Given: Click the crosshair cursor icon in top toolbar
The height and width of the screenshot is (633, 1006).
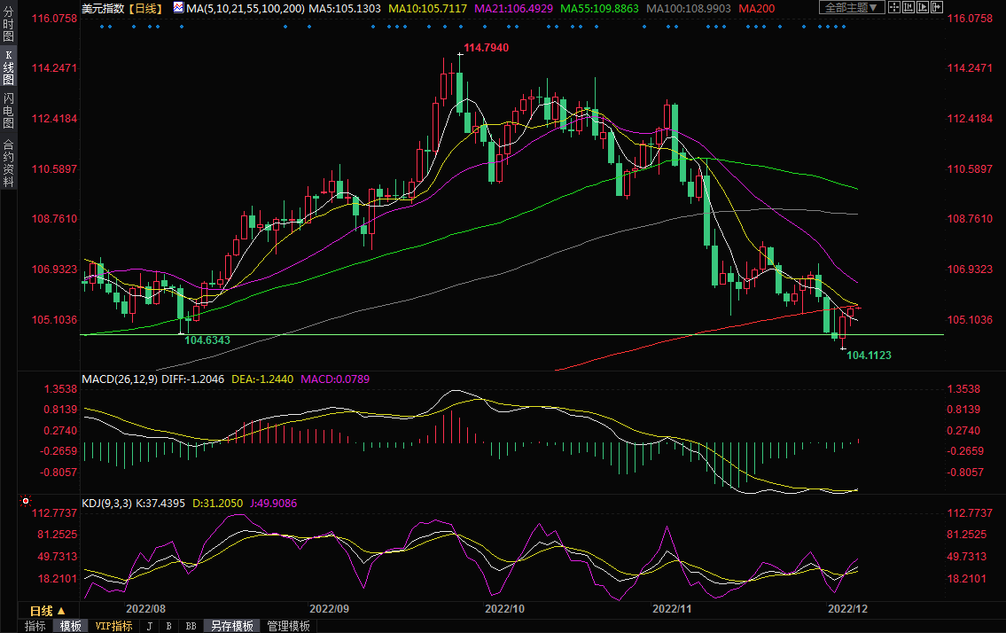Looking at the screenshot, I should (x=894, y=7).
